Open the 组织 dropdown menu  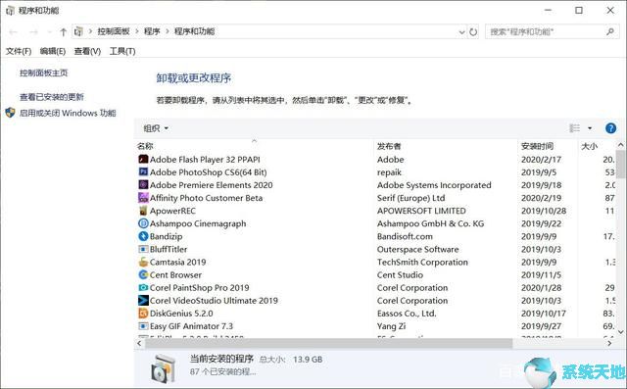[156, 128]
